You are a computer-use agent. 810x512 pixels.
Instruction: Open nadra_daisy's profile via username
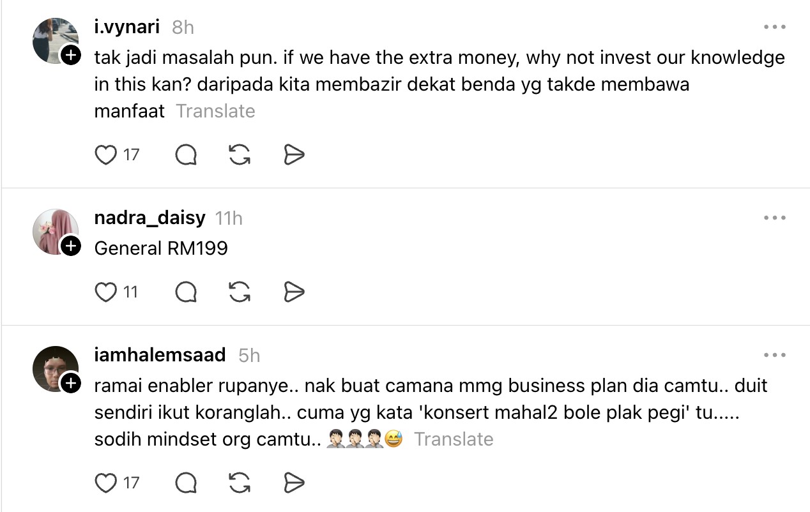tap(149, 218)
